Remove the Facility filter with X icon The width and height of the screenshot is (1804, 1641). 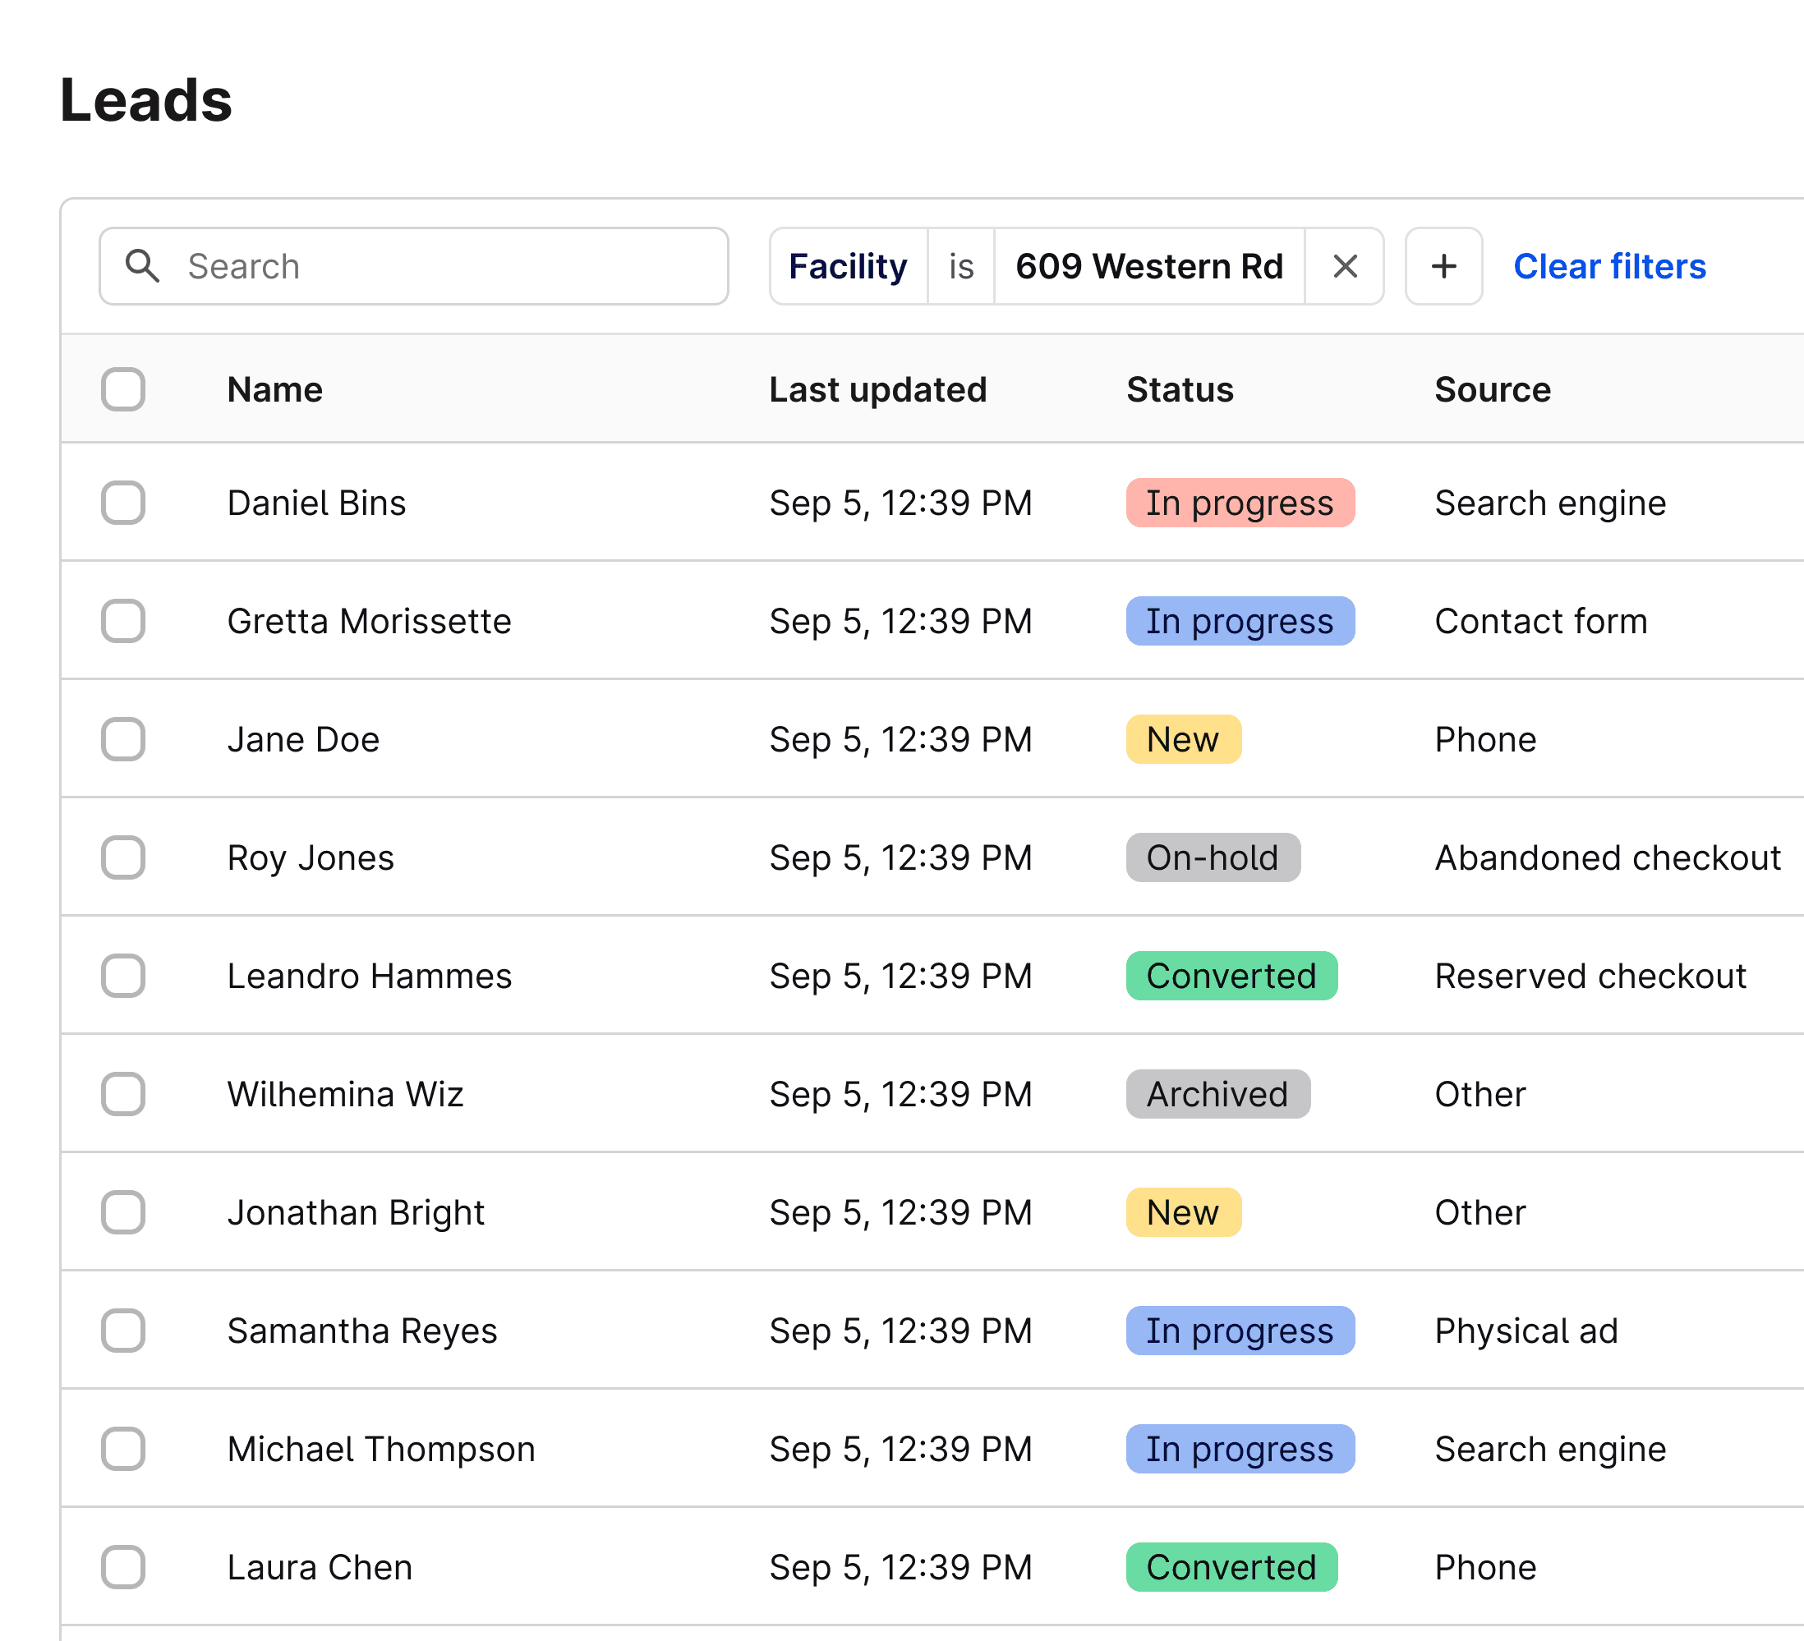click(x=1344, y=266)
